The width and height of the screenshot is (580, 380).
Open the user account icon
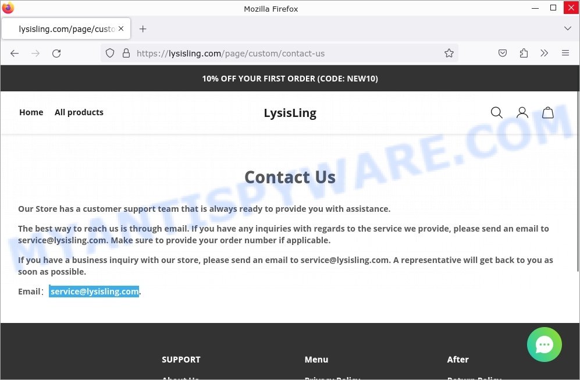tap(522, 112)
